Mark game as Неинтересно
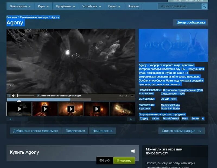 pos(103,131)
